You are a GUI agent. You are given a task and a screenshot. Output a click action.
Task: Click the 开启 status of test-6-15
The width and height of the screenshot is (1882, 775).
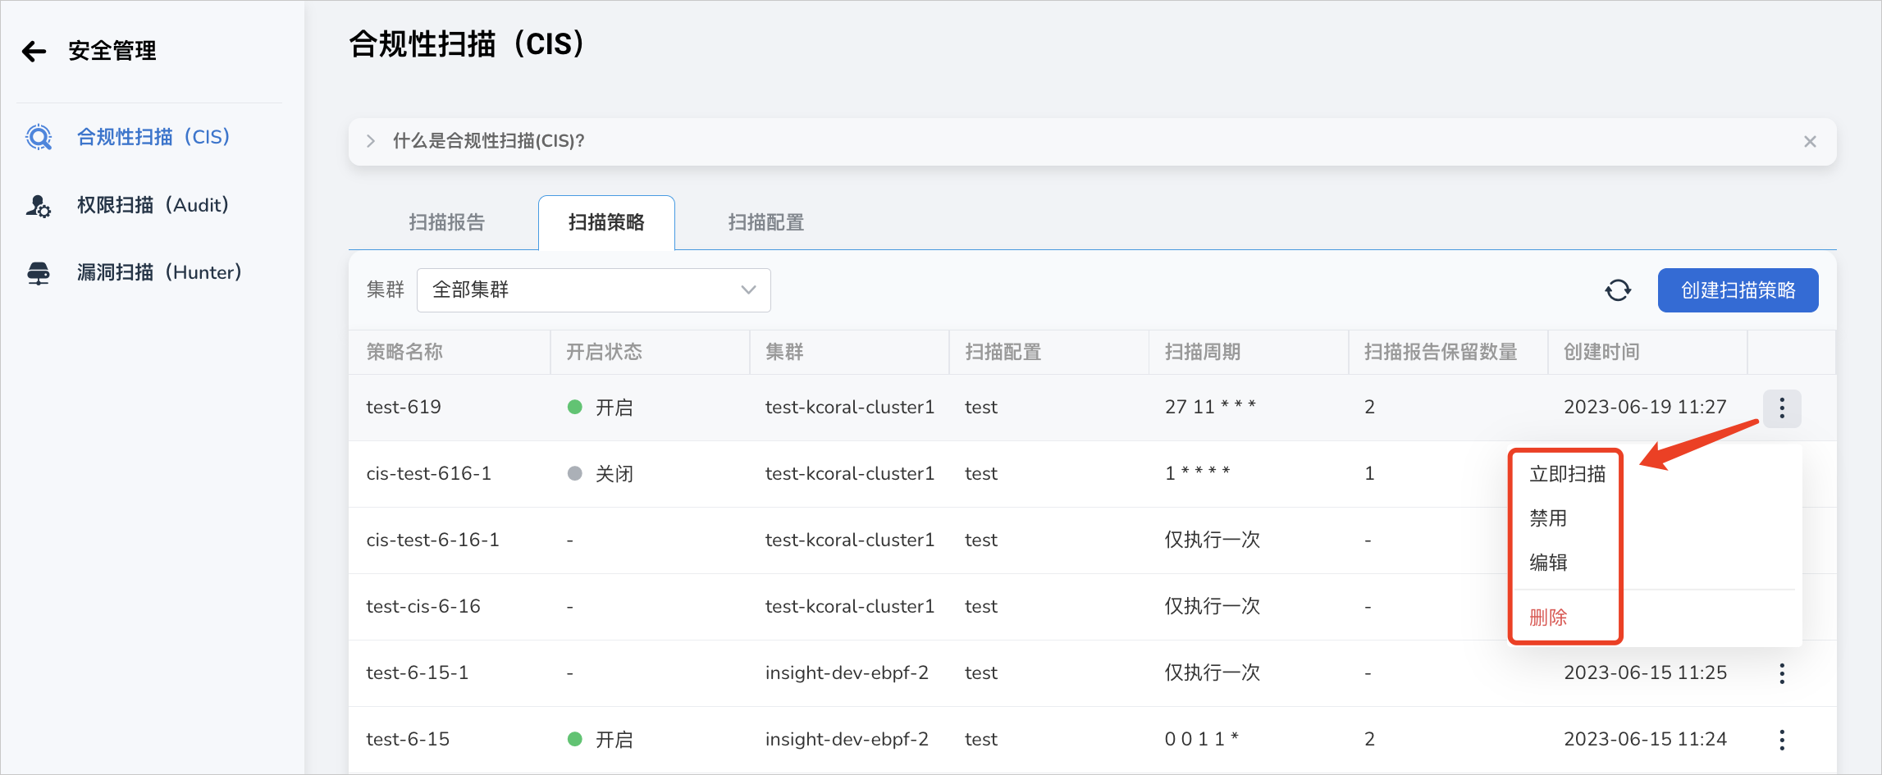tap(601, 740)
